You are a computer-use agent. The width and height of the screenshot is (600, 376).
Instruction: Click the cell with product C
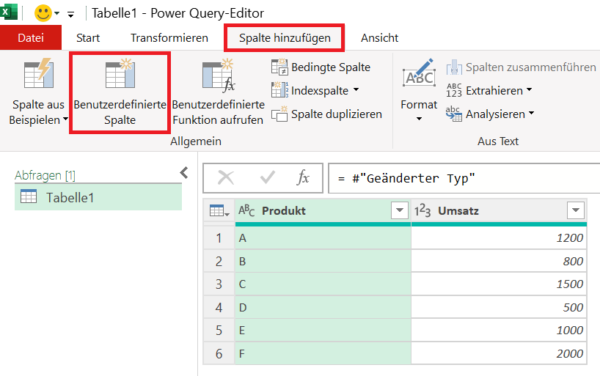(x=323, y=284)
